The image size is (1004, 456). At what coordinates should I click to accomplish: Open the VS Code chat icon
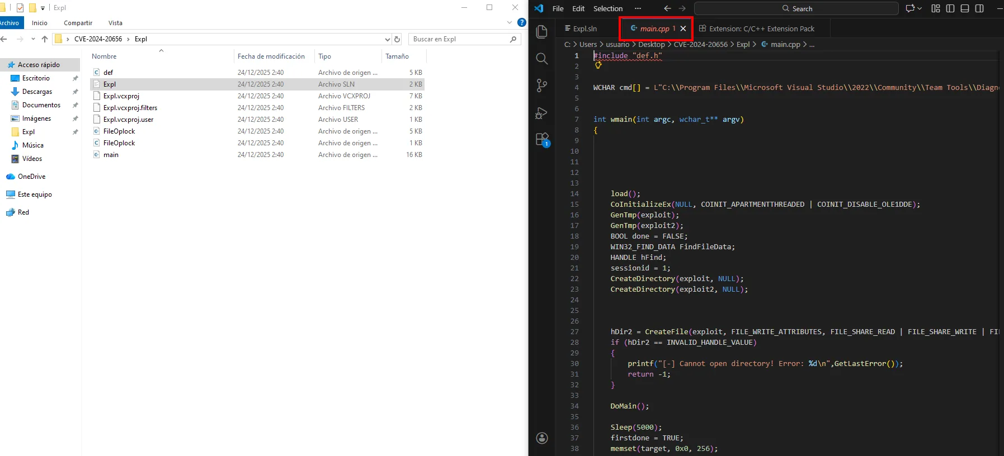point(910,8)
